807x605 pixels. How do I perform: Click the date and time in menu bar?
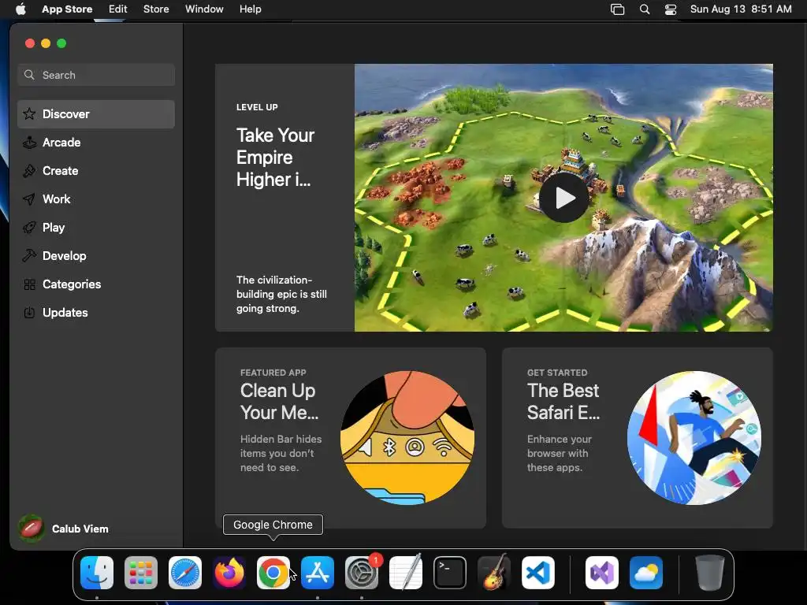pyautogui.click(x=741, y=9)
